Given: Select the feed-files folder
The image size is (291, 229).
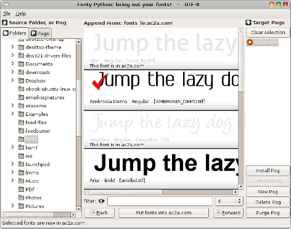Looking at the screenshot, I should point(36,122).
